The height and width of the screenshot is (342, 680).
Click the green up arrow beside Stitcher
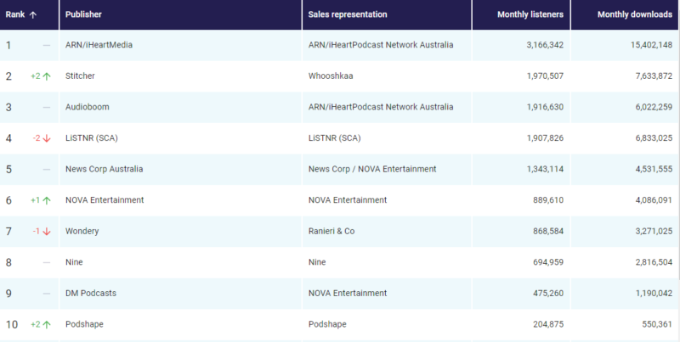pos(47,76)
